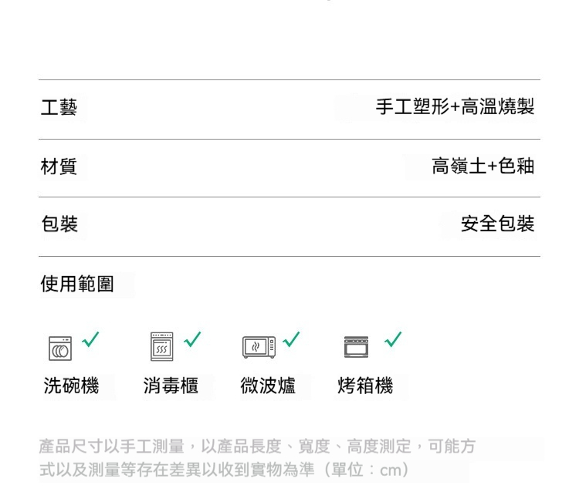579x502 pixels.
Task: Click the microwave oven icon
Action: tap(259, 347)
